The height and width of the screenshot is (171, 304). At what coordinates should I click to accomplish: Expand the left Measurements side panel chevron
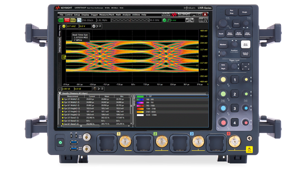(60, 90)
